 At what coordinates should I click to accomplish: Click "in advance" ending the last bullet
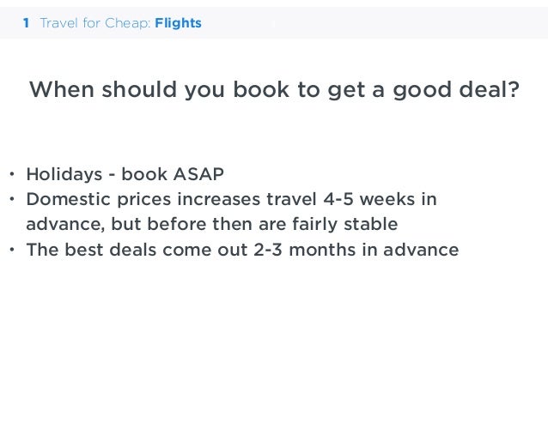[415, 250]
